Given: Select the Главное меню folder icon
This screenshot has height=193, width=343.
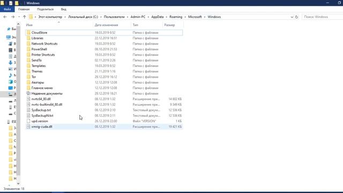Looking at the screenshot, I should [28, 88].
